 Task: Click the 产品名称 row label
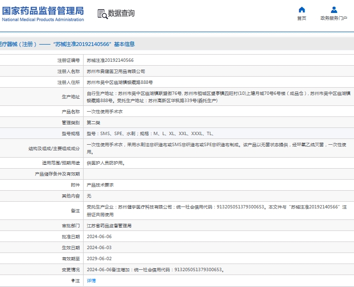(71, 112)
